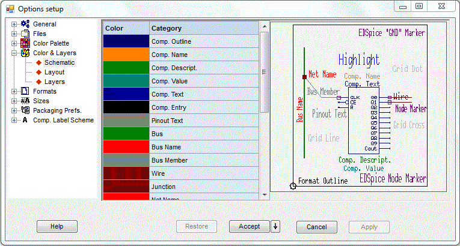This screenshot has height=246, width=460.
Task: Click the Comp. Entry black color swatch
Action: [x=126, y=107]
